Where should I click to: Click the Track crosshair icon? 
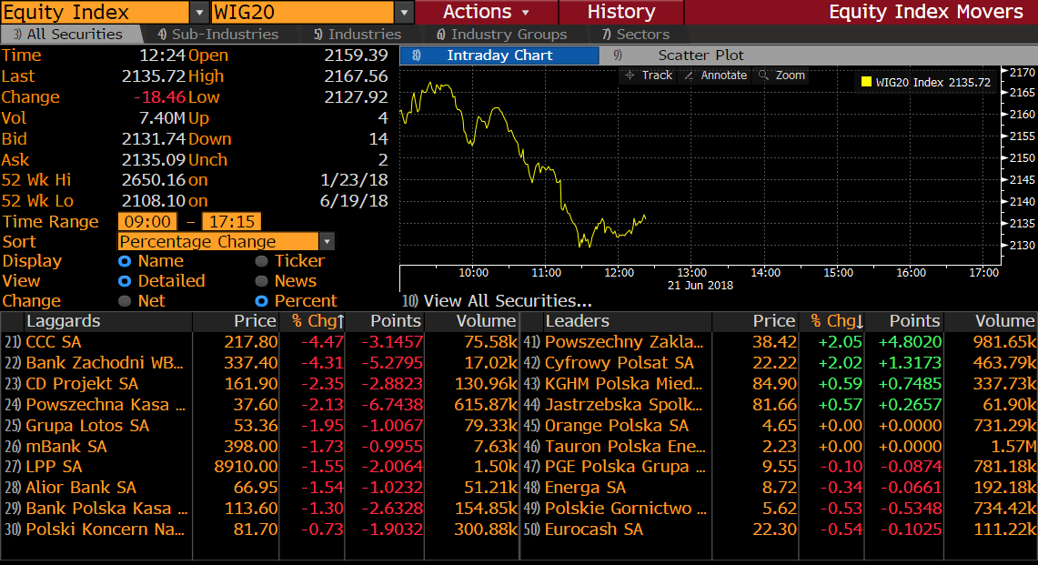click(x=630, y=76)
